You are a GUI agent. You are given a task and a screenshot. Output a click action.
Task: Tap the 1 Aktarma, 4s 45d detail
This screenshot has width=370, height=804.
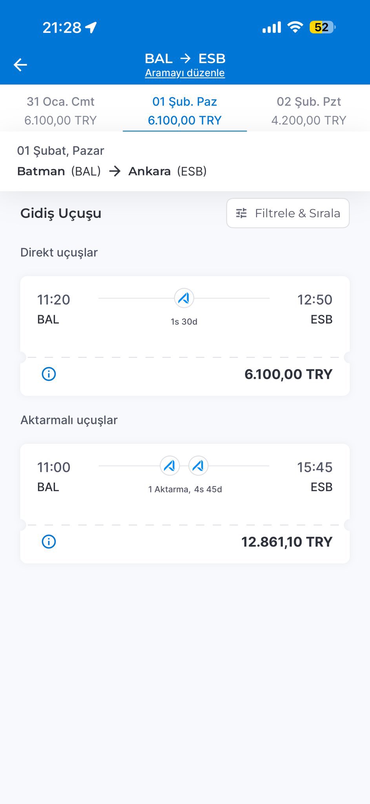pyautogui.click(x=185, y=489)
